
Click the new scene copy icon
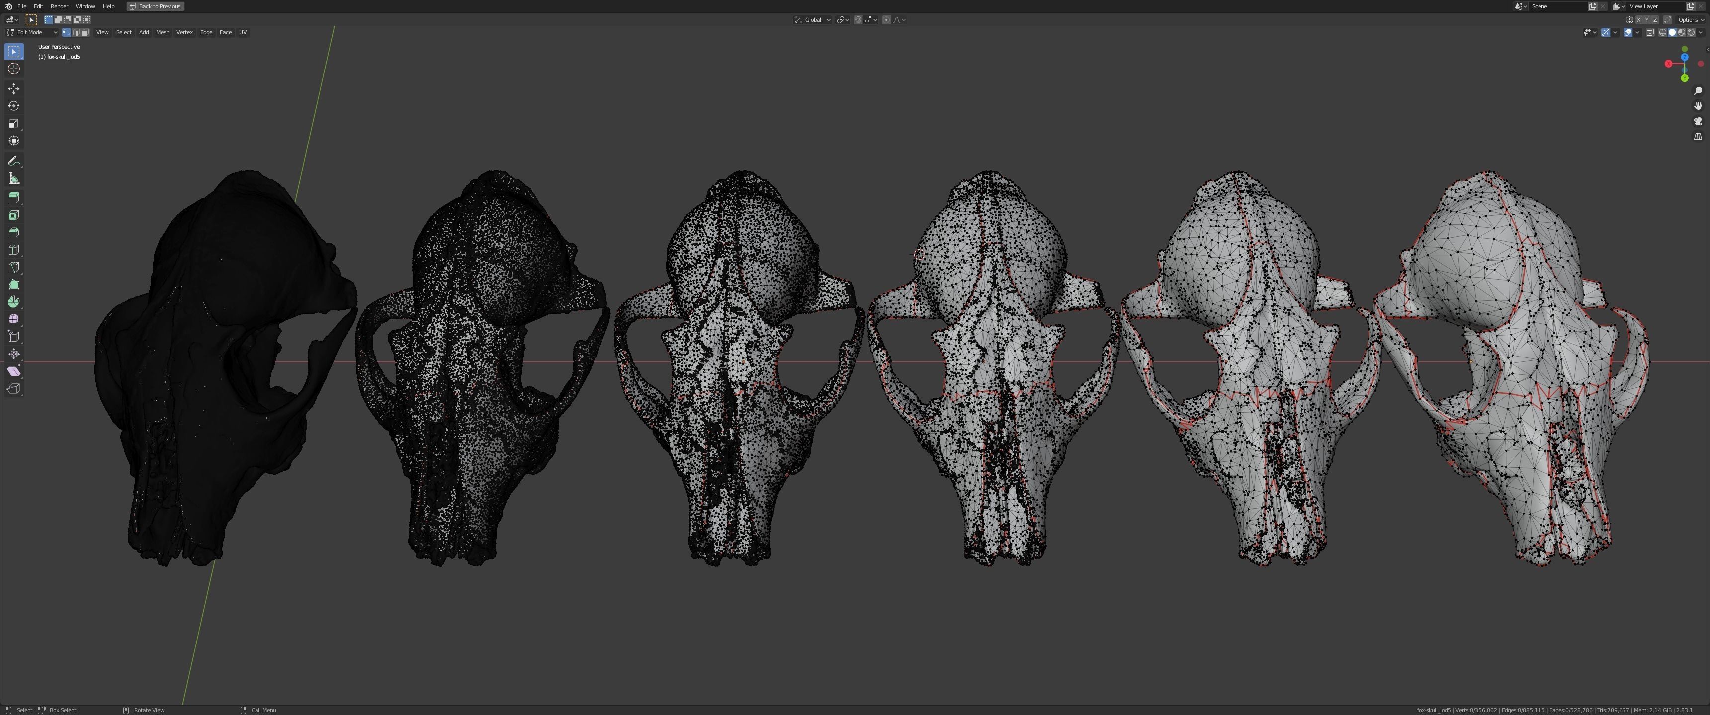[1593, 6]
